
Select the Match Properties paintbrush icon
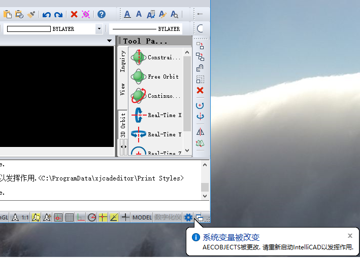(31, 14)
